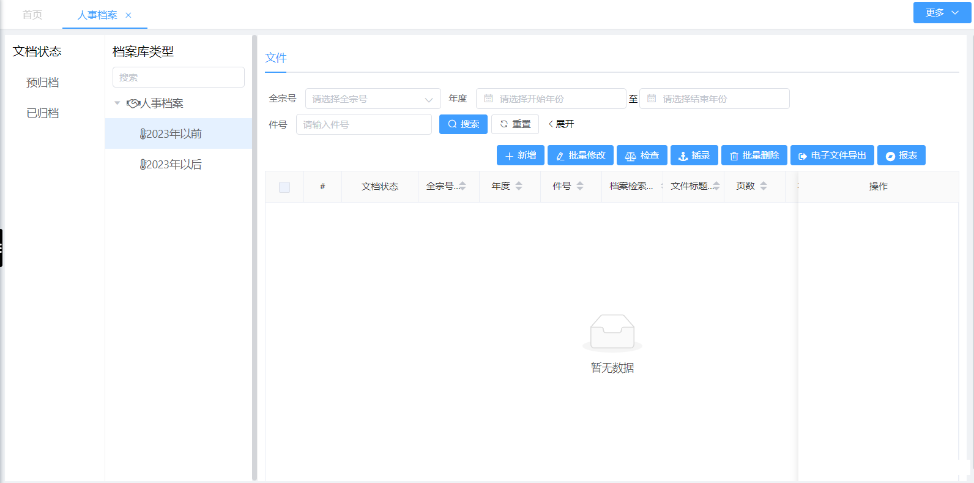
Task: Click the 文档状态 column header
Action: pyautogui.click(x=380, y=186)
